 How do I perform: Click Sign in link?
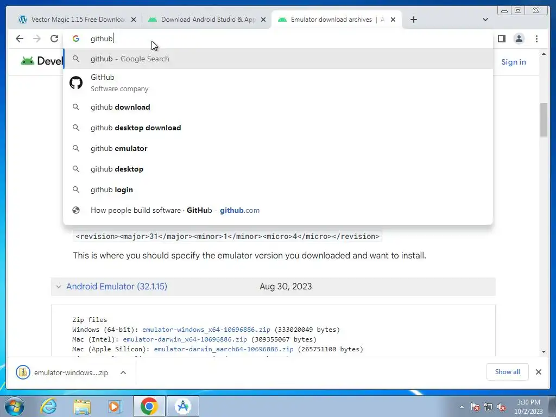pyautogui.click(x=514, y=62)
